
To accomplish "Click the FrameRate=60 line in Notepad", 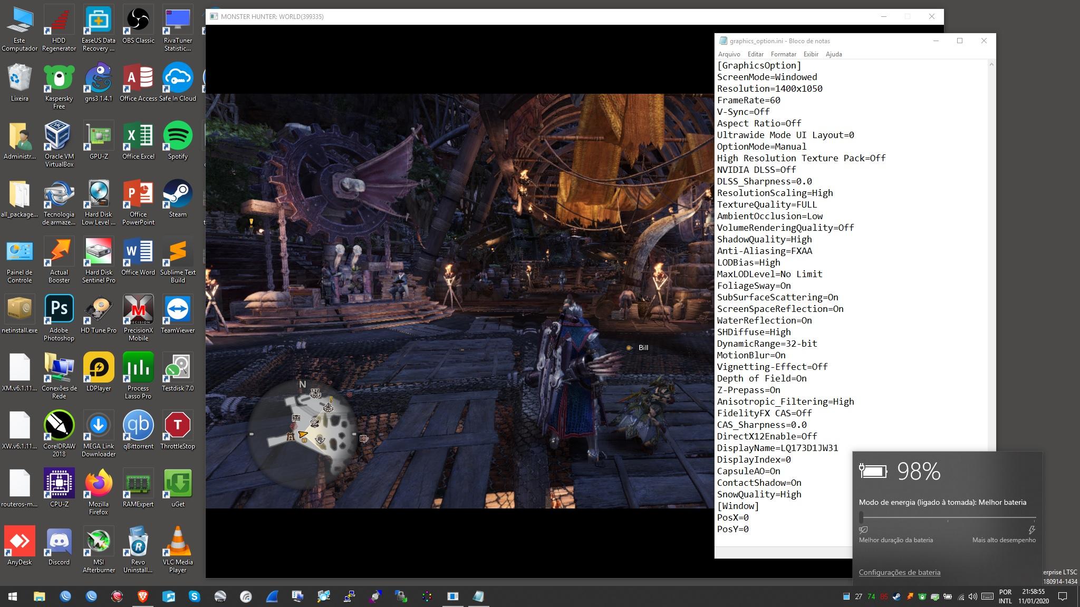I will [x=748, y=100].
